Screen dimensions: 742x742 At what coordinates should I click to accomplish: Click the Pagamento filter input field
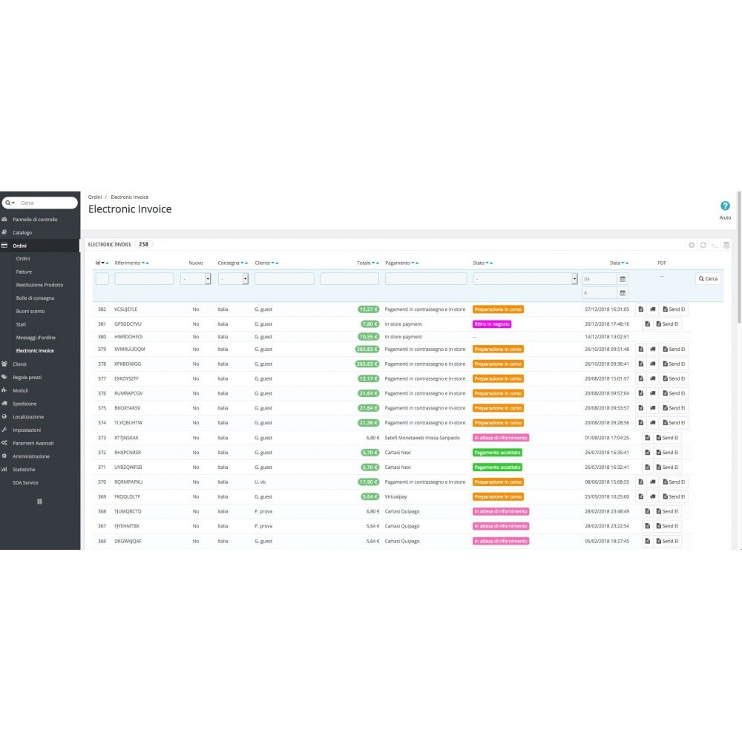click(x=426, y=279)
